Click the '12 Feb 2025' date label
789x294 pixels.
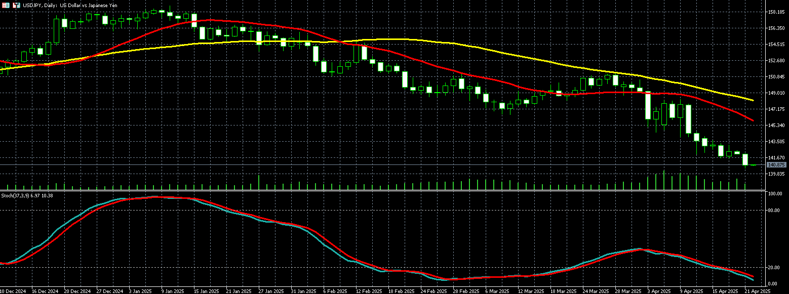pos(369,291)
